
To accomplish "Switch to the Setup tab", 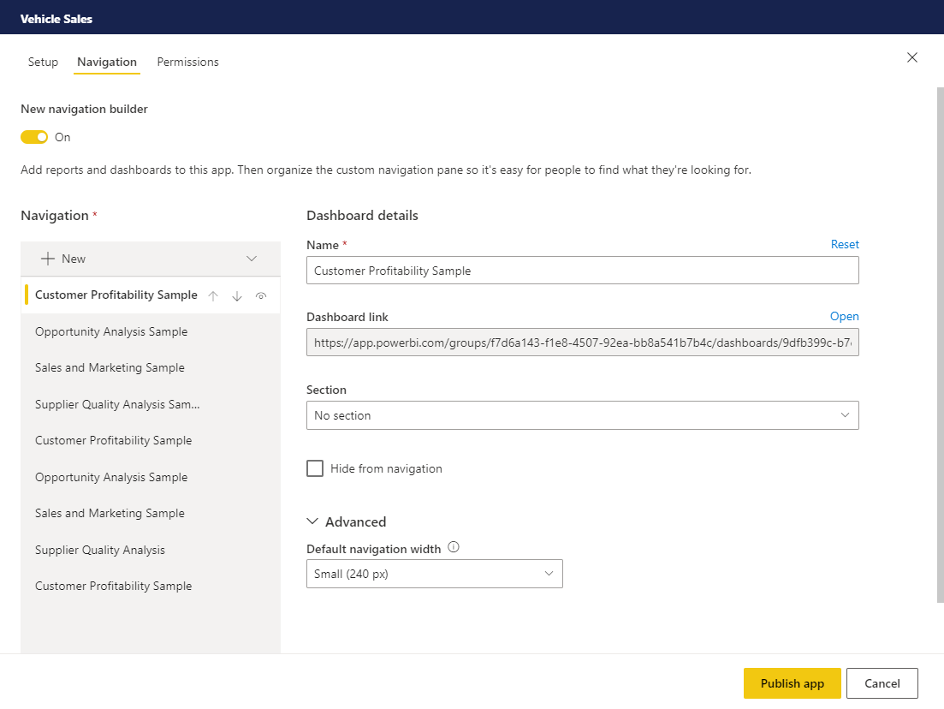I will (43, 62).
